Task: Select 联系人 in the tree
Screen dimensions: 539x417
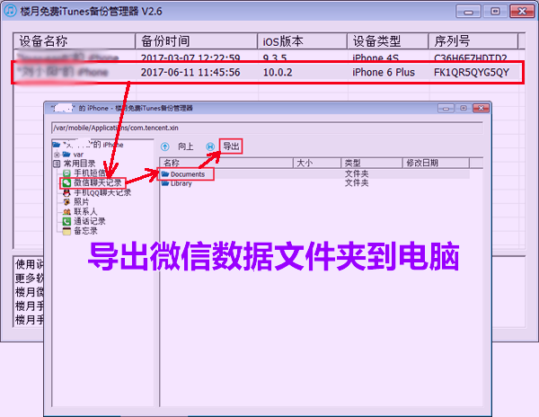Action: point(85,211)
